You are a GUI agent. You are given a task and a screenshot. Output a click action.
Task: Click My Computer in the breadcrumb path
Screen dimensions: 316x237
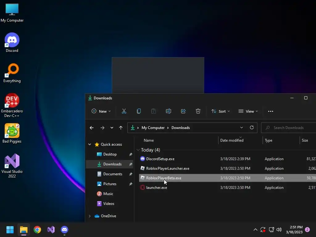(x=153, y=128)
